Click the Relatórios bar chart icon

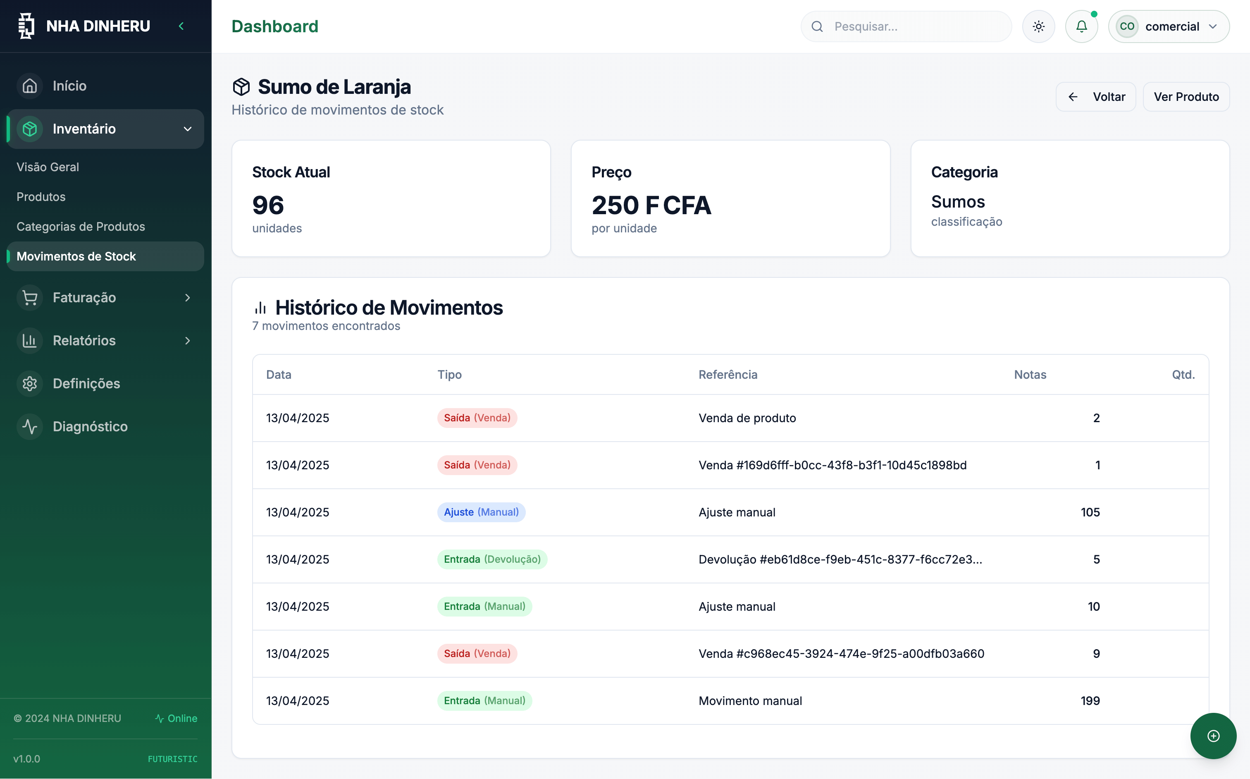29,341
